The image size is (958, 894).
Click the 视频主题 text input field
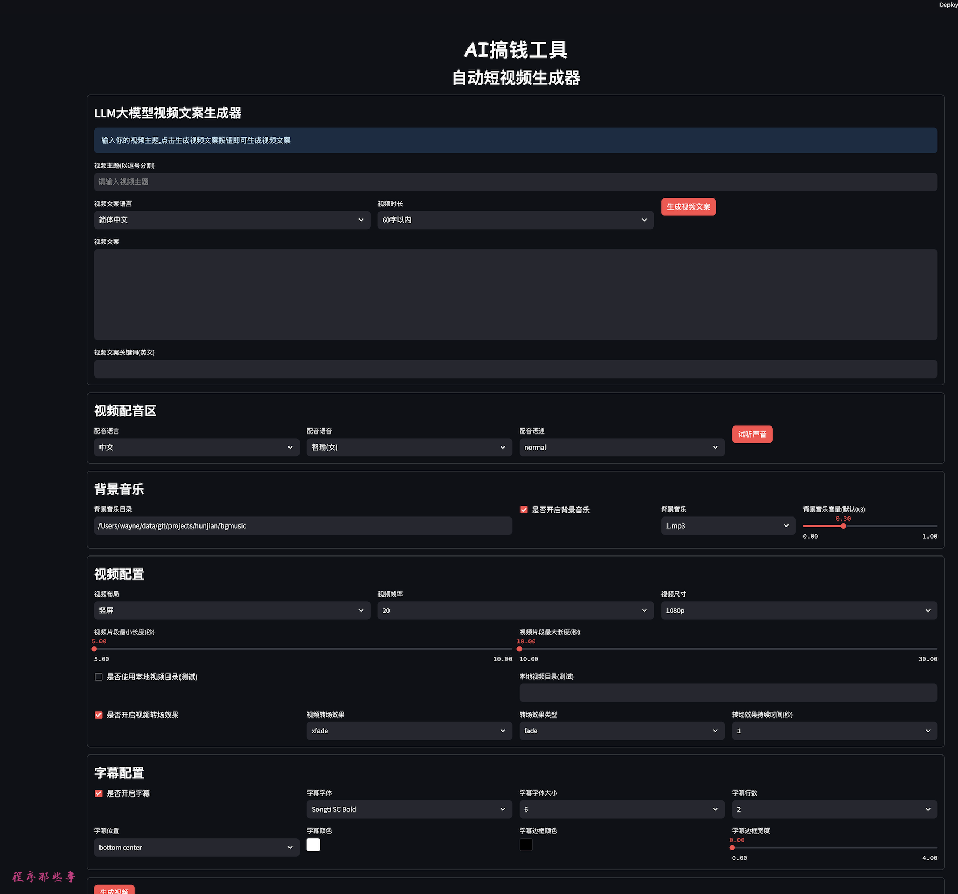coord(515,182)
